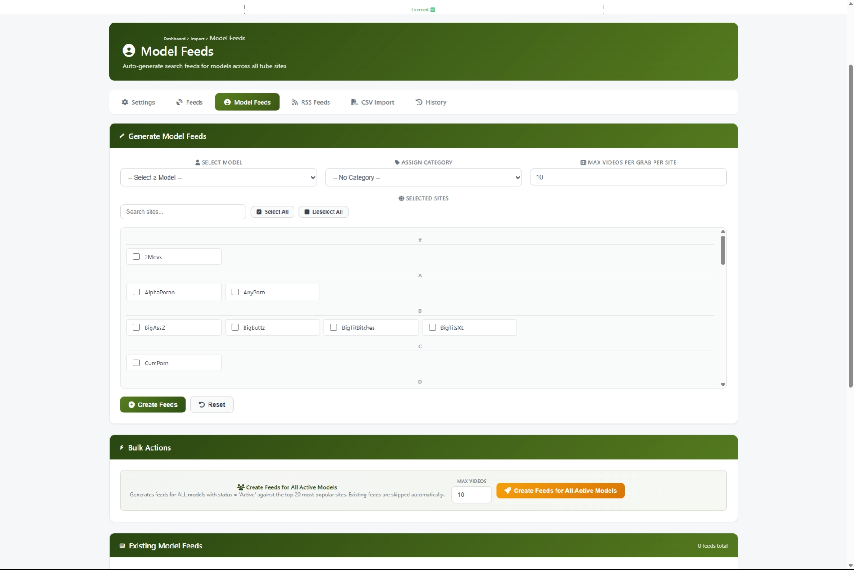
Task: Check the BigTitsXL site checkbox
Action: [x=432, y=328]
